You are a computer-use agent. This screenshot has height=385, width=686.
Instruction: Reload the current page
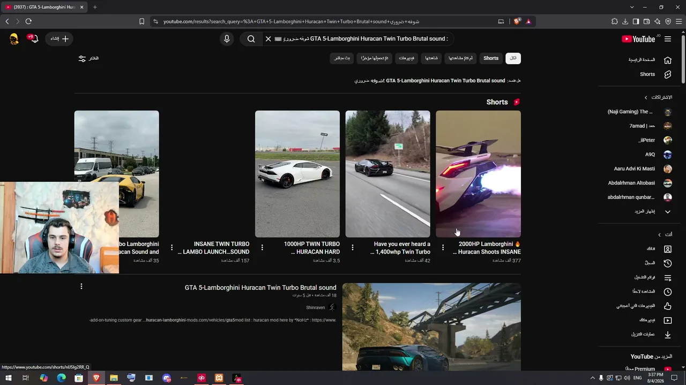tap(28, 21)
